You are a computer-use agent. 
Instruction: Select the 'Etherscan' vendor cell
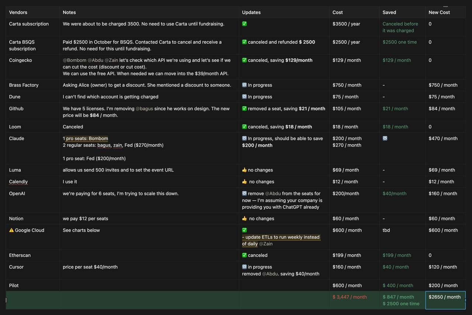(x=33, y=255)
